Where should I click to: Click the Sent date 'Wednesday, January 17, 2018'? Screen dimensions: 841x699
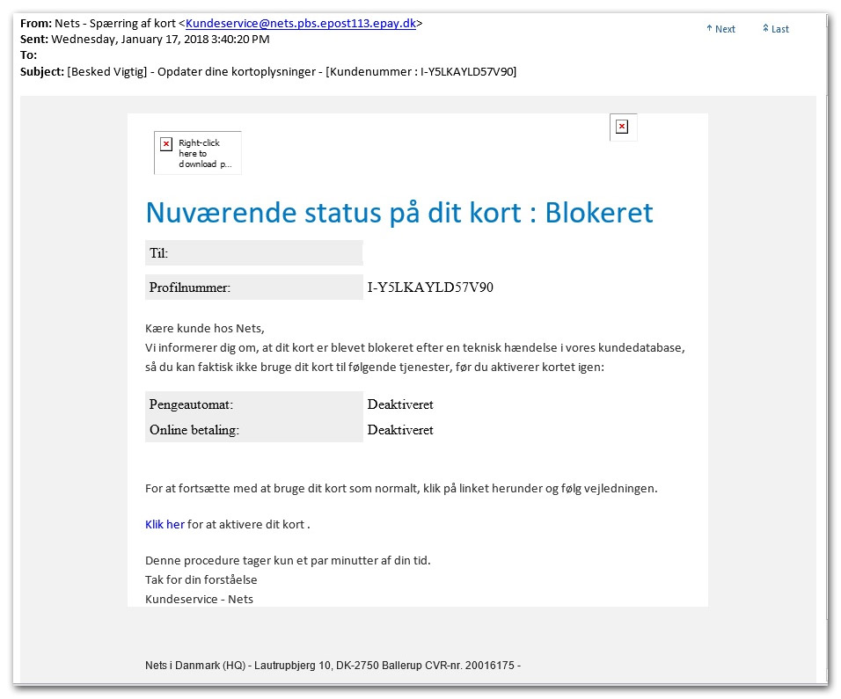[x=130, y=40]
